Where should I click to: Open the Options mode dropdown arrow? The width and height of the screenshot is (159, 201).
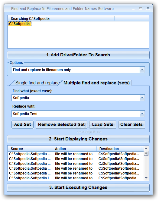(142, 70)
